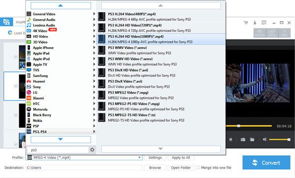Viewport: 295px width, 178px height.
Task: Click the volume slider handle
Action: 289,139
